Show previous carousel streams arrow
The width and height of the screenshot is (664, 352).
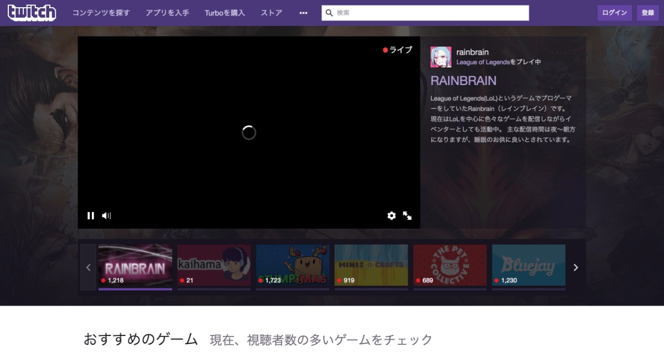pos(88,267)
